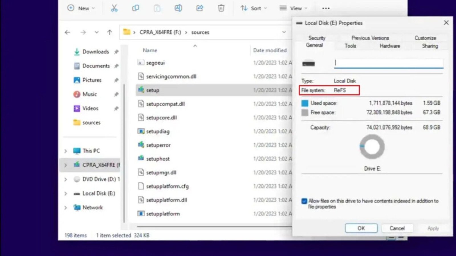Sort by Name column header
The width and height of the screenshot is (456, 256).
pyautogui.click(x=150, y=50)
